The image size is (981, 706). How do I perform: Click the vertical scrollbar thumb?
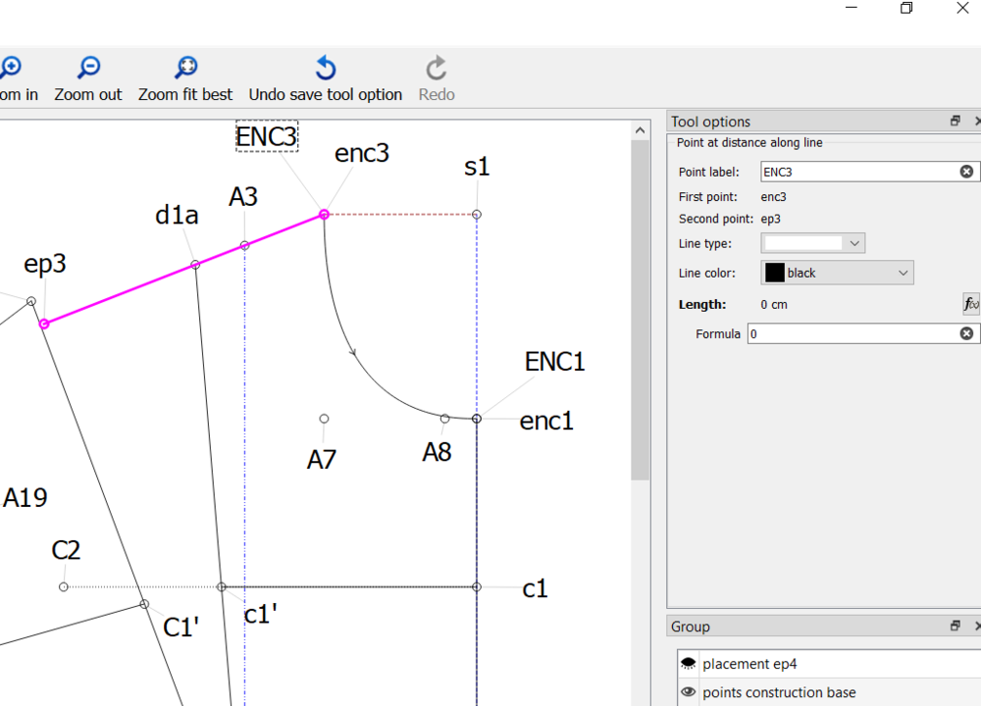(x=640, y=310)
